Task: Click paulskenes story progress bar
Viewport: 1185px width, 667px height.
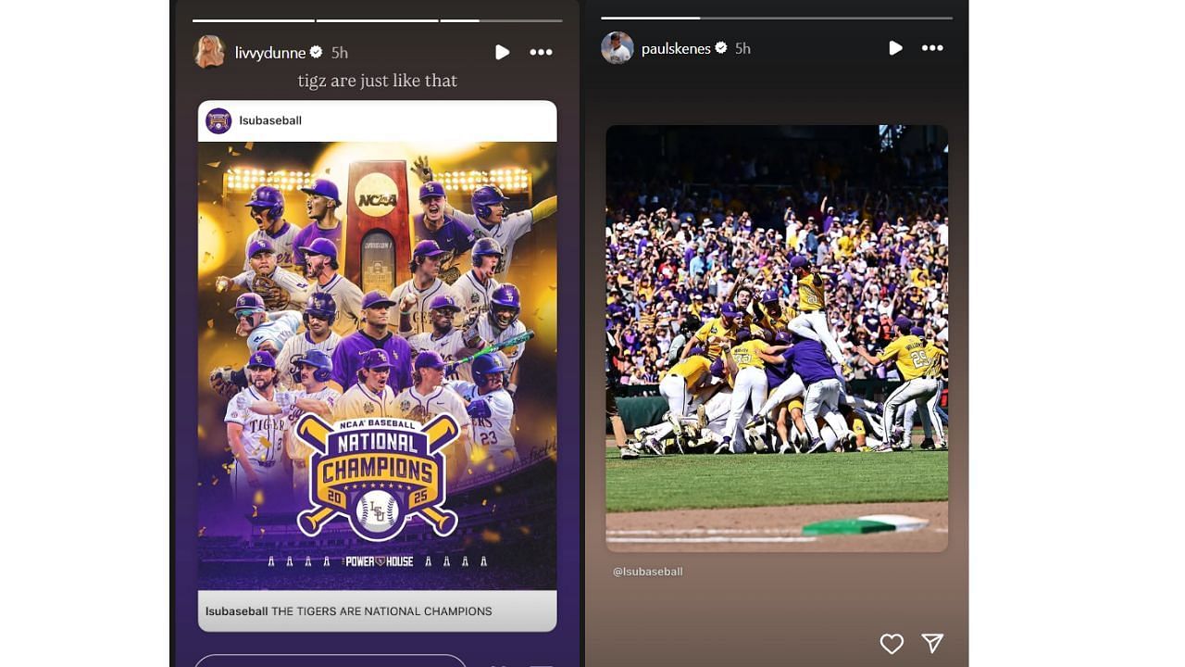Action: (777, 18)
